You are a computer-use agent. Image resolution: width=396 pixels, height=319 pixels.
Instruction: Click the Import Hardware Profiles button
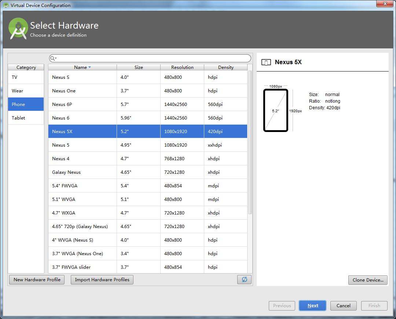pyautogui.click(x=102, y=280)
